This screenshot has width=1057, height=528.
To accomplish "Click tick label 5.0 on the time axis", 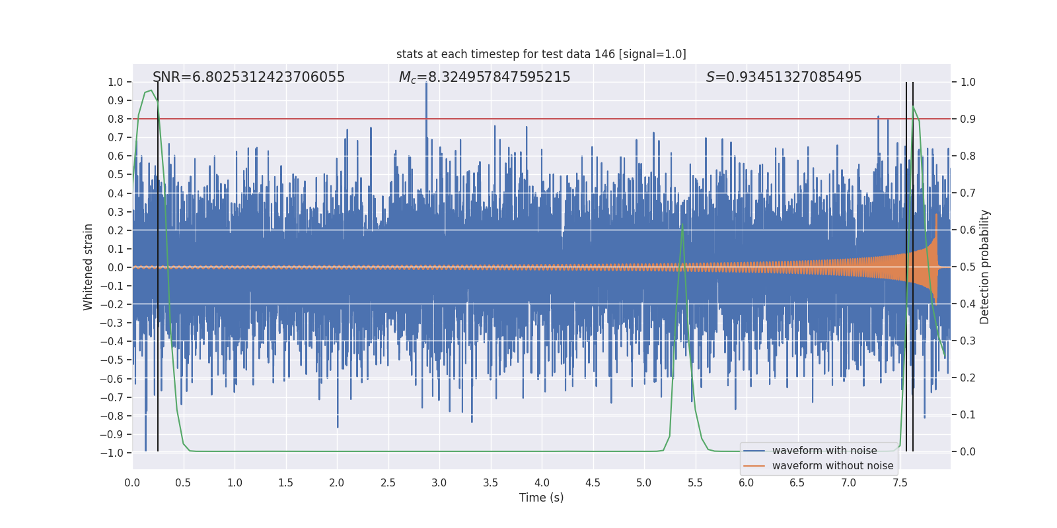I will (x=644, y=483).
